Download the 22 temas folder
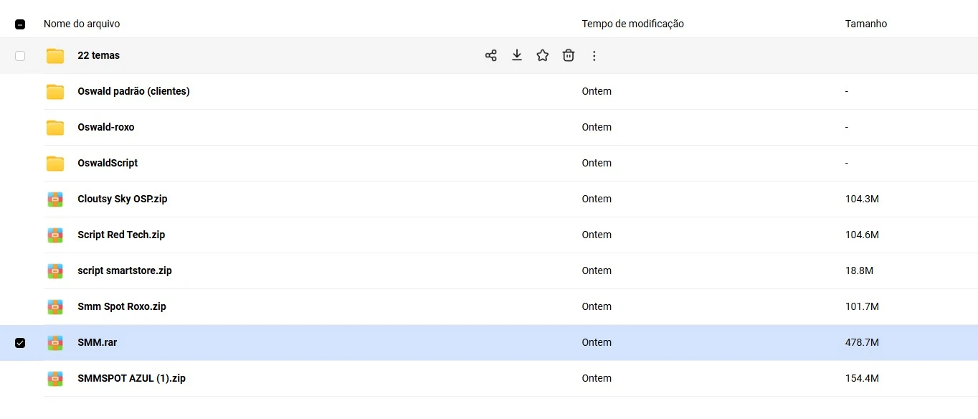This screenshot has height=419, width=978. click(516, 55)
